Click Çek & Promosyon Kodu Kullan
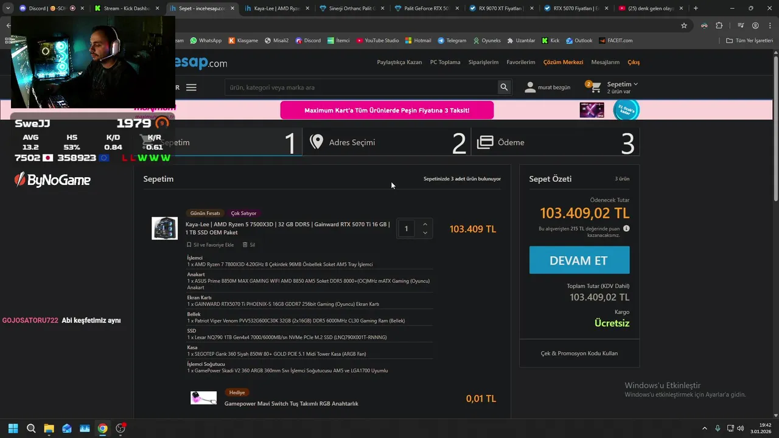779x438 pixels. click(579, 353)
